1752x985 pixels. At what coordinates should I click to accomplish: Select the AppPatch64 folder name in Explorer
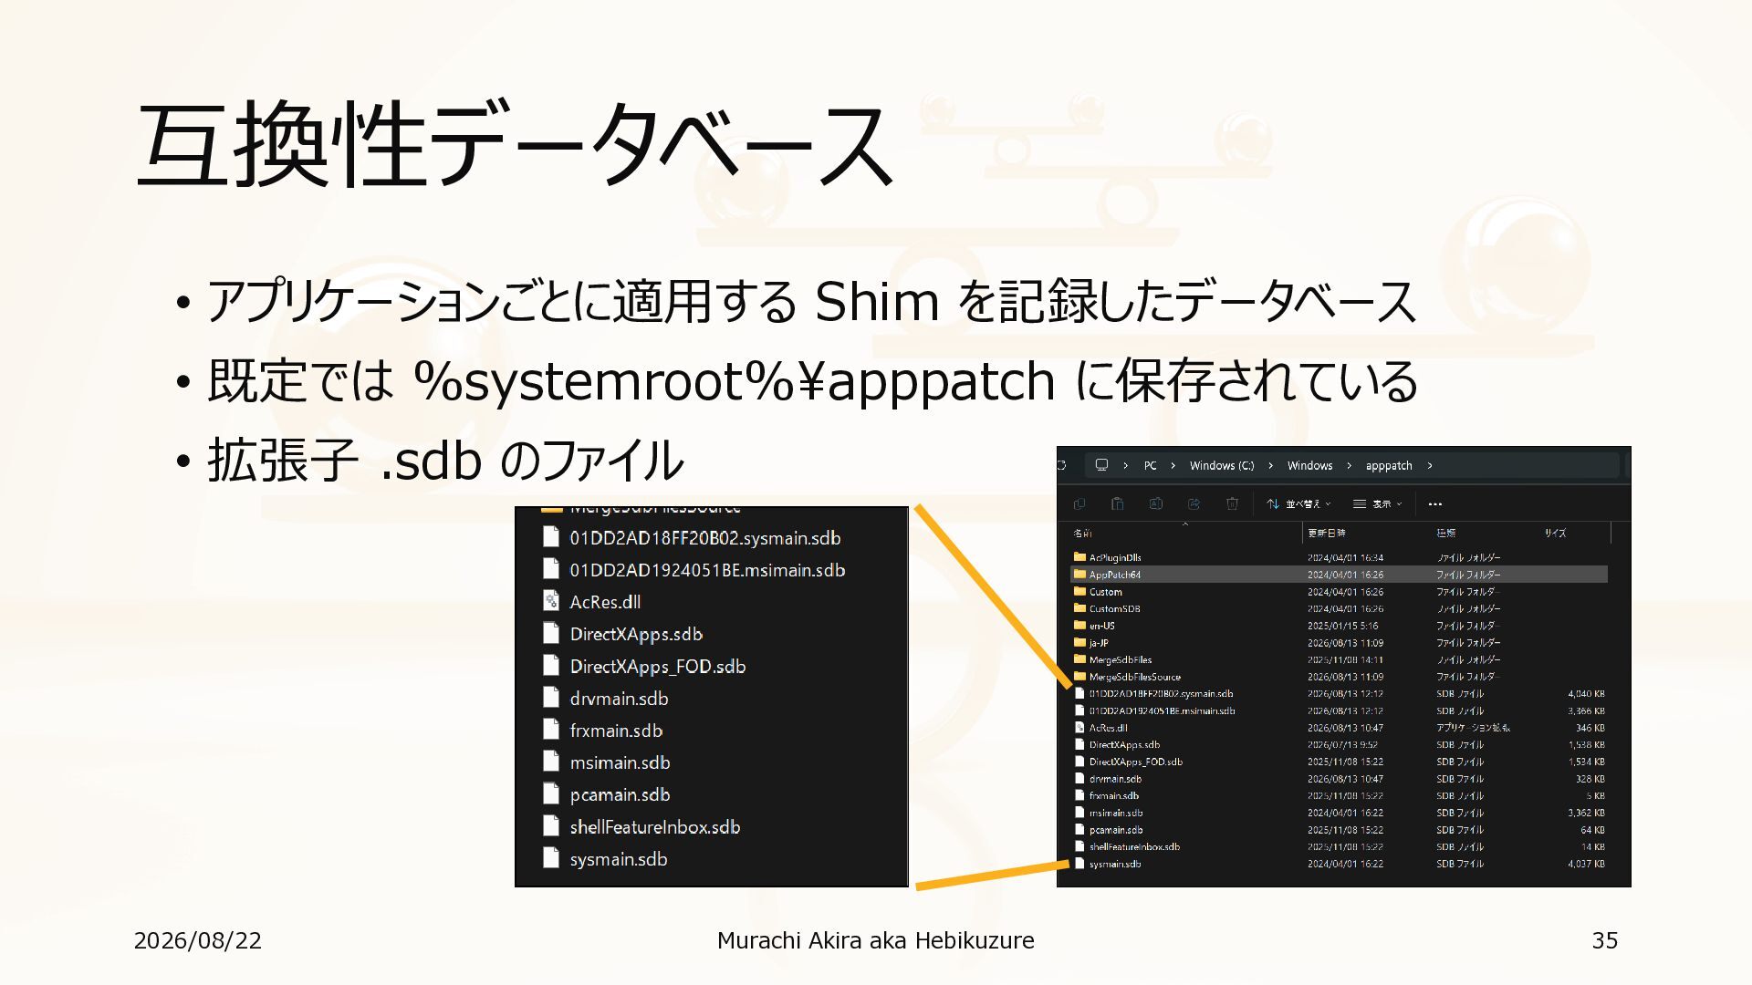(x=1114, y=575)
